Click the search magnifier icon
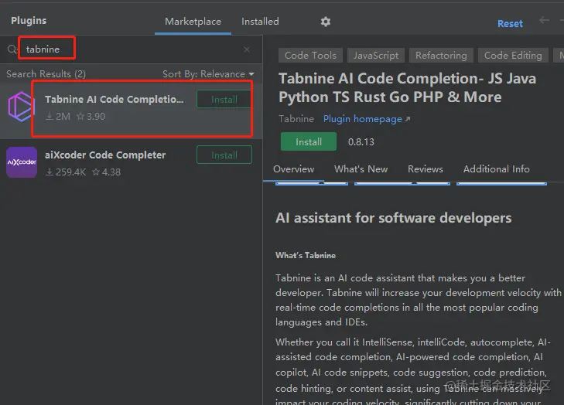The height and width of the screenshot is (405, 564). pos(12,49)
